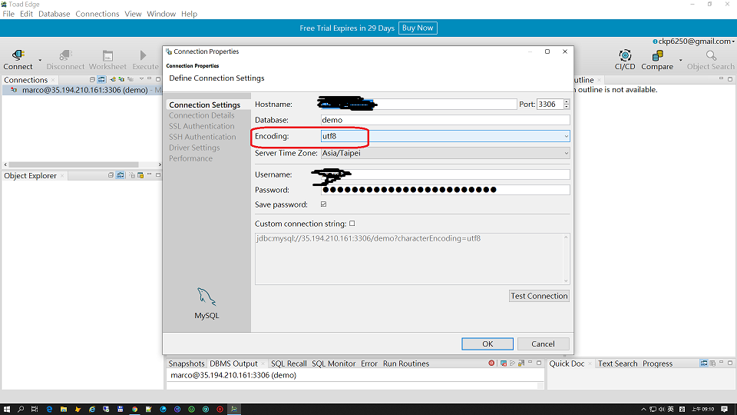Switch to the Run Routines tab

[x=406, y=364]
